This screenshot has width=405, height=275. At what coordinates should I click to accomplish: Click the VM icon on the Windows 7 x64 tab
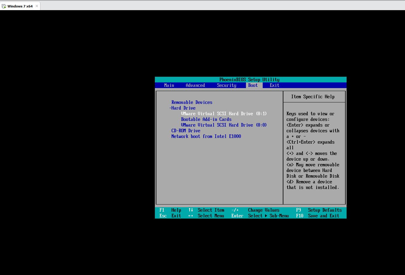click(4, 6)
